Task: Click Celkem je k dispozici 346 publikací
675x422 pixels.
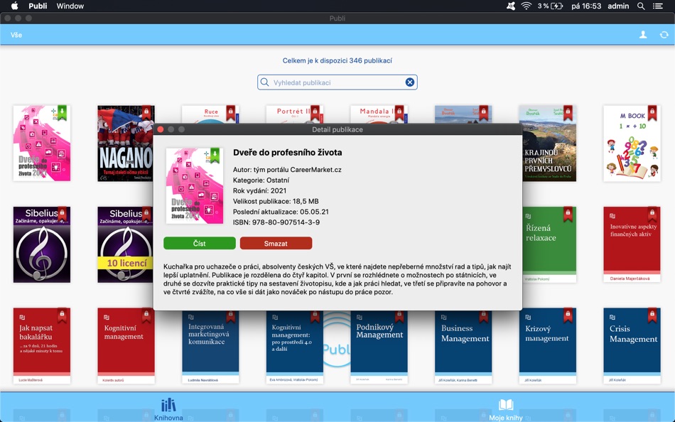Action: (x=337, y=60)
